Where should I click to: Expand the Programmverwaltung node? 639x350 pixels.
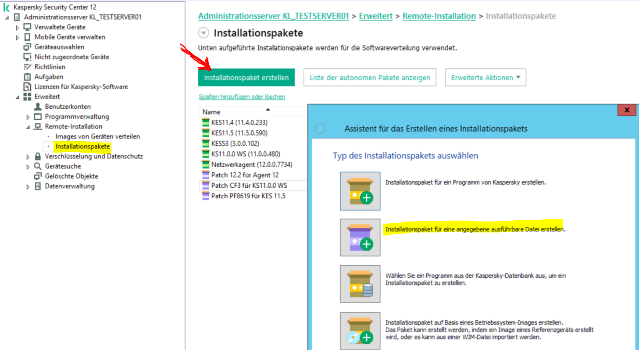(x=28, y=117)
